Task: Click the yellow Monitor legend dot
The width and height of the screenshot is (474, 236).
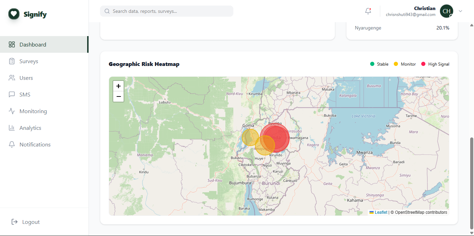Action: click(396, 64)
